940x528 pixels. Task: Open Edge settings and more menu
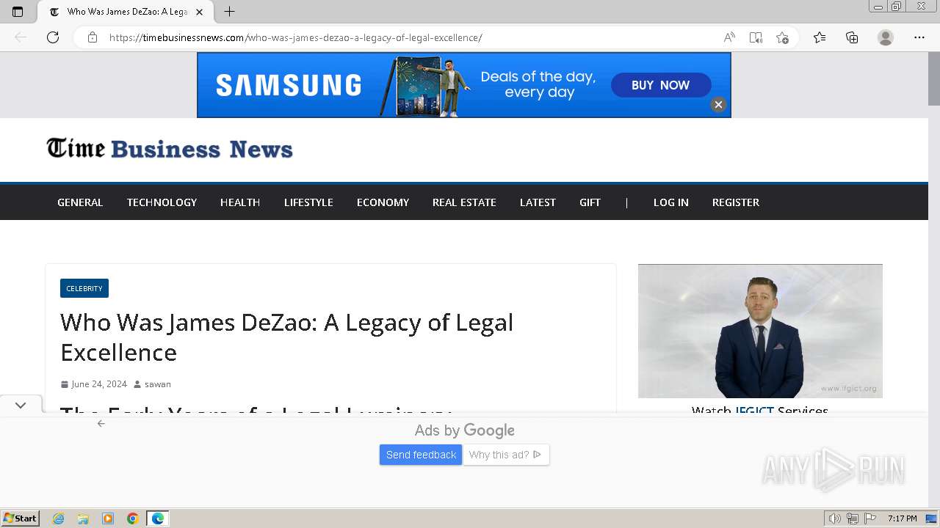click(x=919, y=37)
